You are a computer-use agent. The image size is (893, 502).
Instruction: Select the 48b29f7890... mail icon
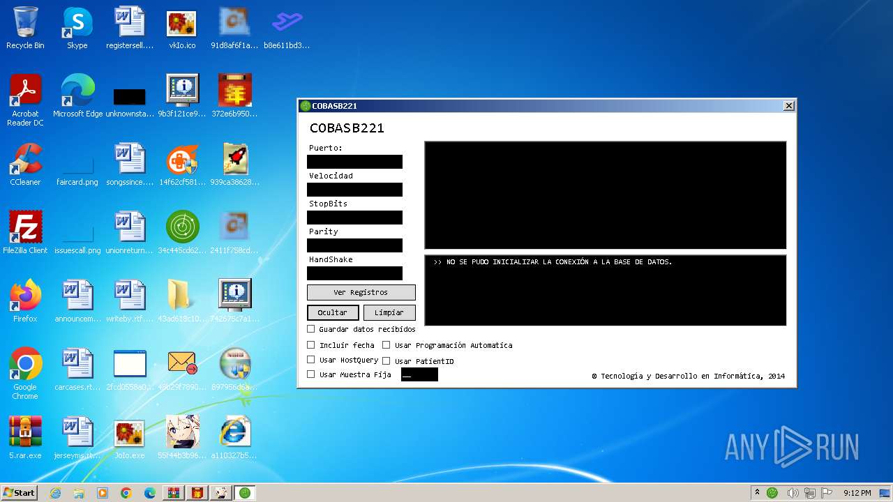point(182,370)
